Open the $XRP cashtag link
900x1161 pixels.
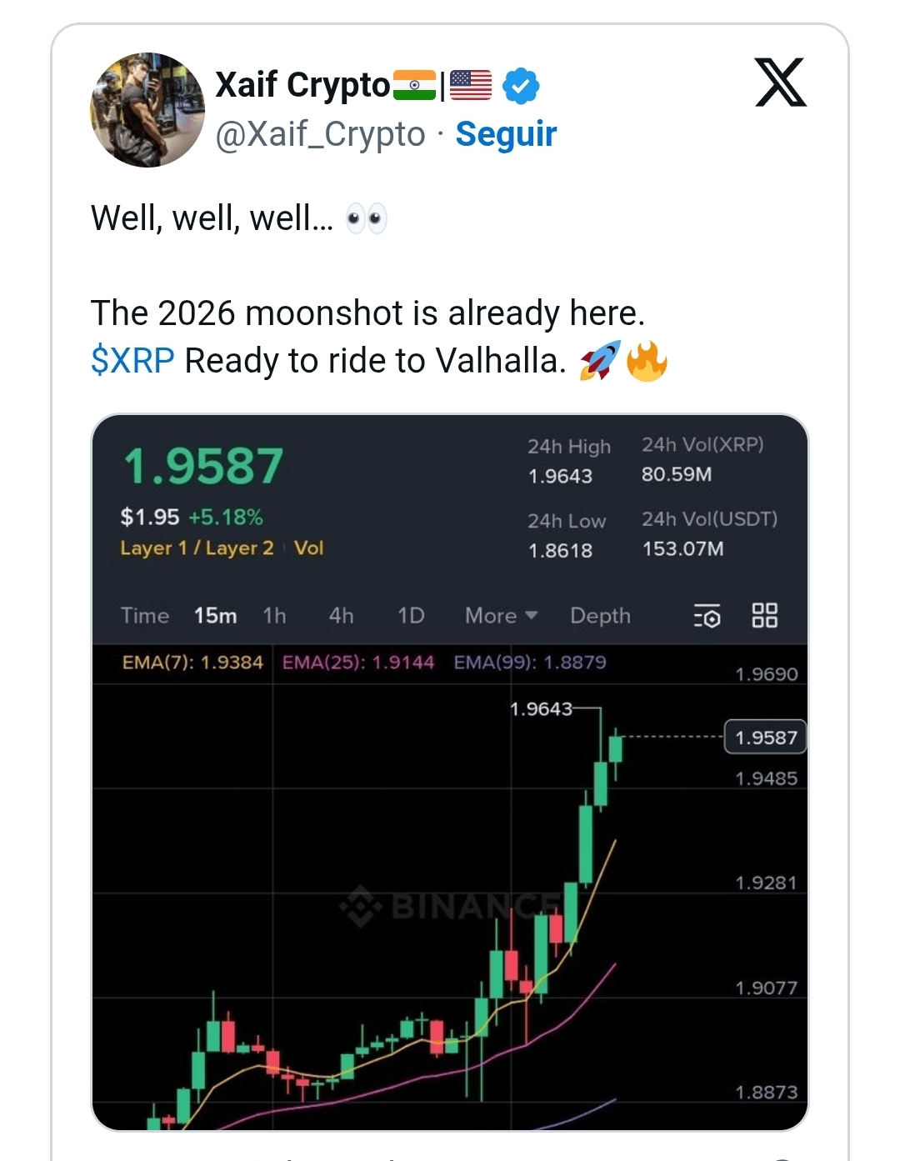pyautogui.click(x=132, y=361)
